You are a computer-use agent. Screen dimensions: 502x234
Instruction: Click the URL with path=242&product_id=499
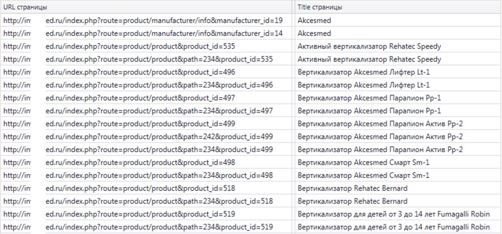pos(159,137)
